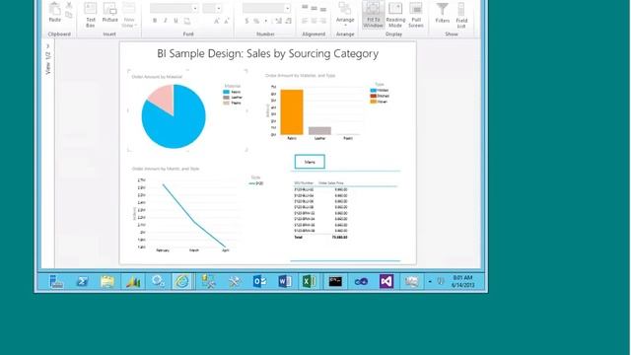
Task: Open Word from the taskbar
Action: (x=285, y=281)
